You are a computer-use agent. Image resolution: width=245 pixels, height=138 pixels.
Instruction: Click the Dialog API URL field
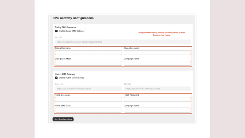[x=123, y=42]
